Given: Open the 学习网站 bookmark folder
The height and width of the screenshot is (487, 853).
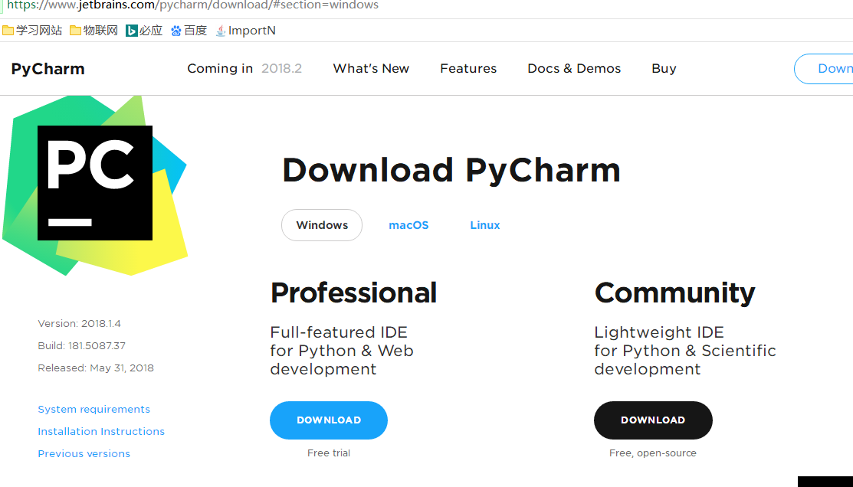Looking at the screenshot, I should pyautogui.click(x=32, y=31).
